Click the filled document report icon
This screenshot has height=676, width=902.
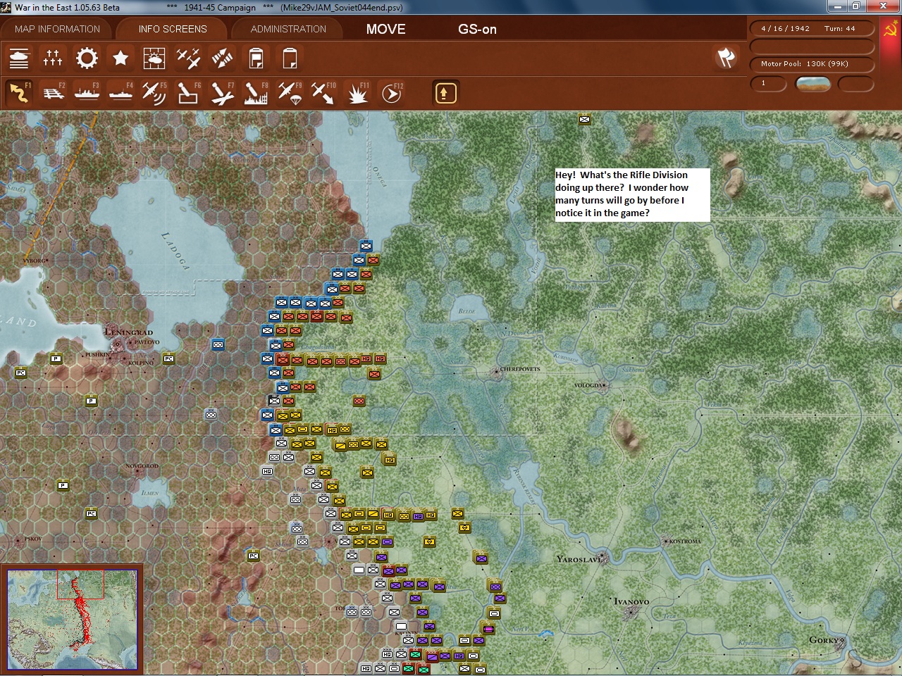[x=256, y=58]
